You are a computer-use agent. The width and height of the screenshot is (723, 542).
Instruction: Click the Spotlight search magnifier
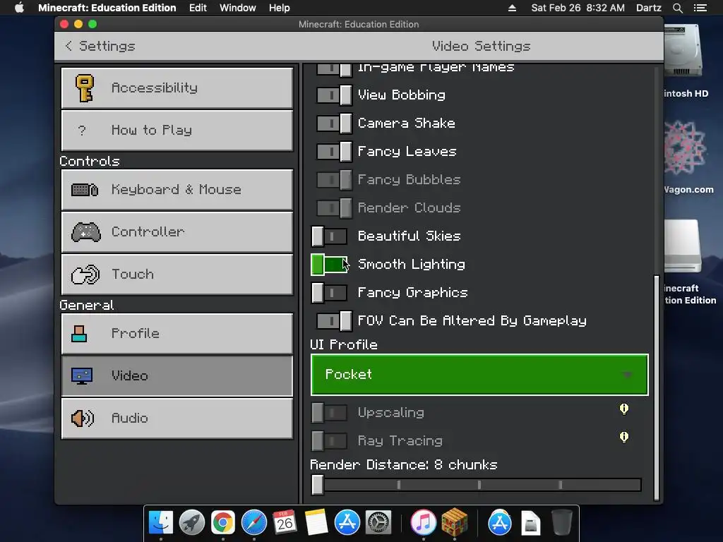677,8
